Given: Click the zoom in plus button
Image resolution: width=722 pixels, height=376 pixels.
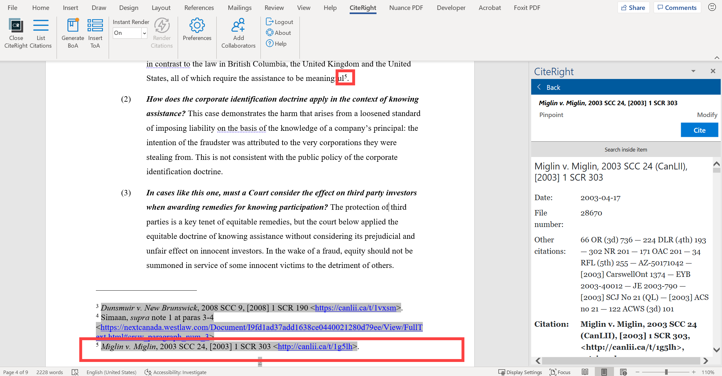Looking at the screenshot, I should coord(694,372).
